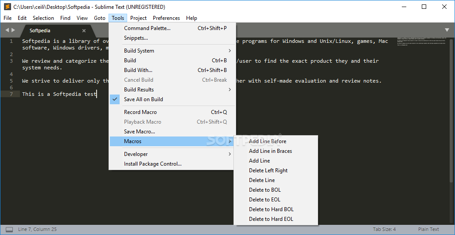Screen dimensions: 455x235
Task: Click Build menu entry with Ctrl+B shortcut
Action: 172,61
